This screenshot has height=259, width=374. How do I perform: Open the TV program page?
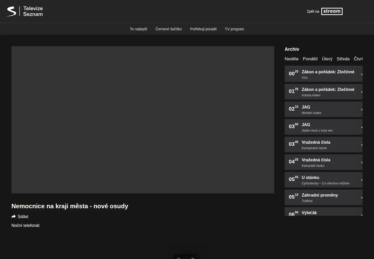[235, 29]
